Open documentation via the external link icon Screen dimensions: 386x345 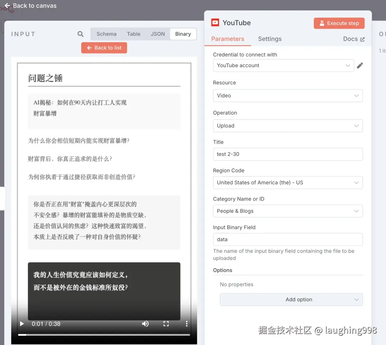tap(363, 39)
